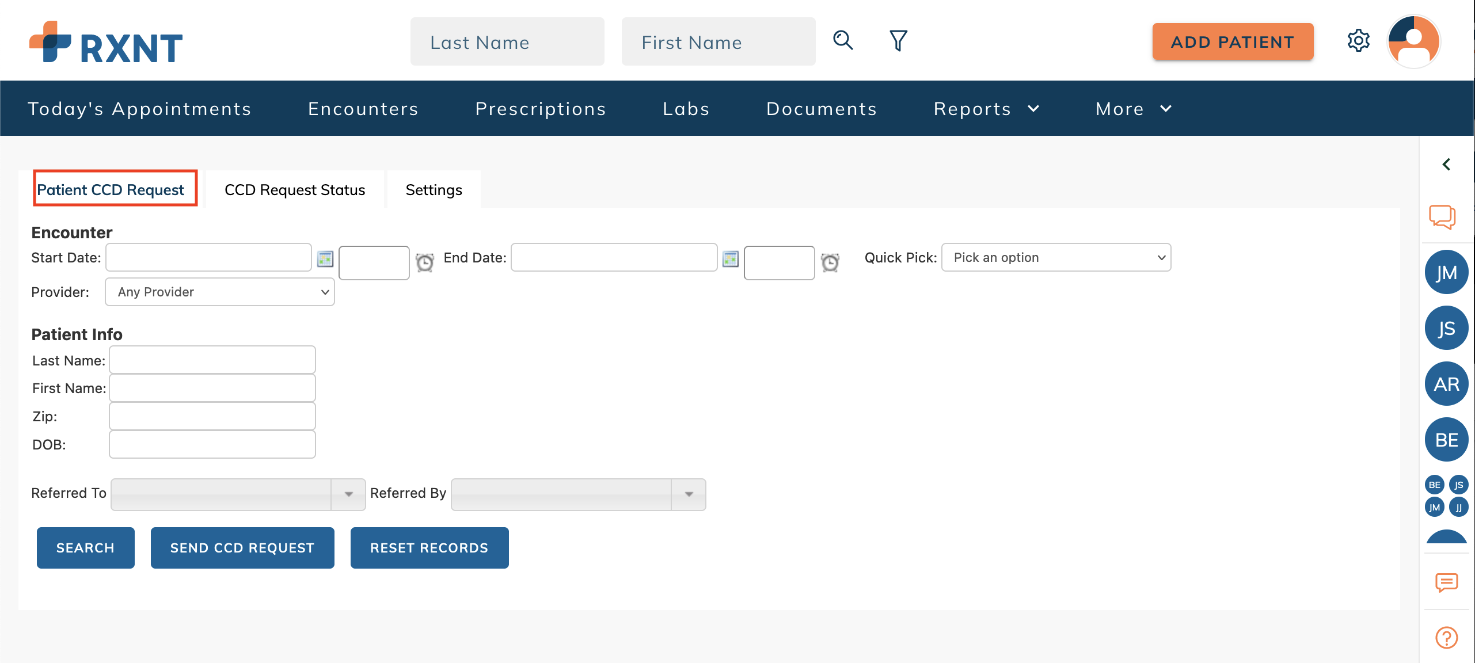
Task: Switch to CCD Request Status tab
Action: [295, 189]
